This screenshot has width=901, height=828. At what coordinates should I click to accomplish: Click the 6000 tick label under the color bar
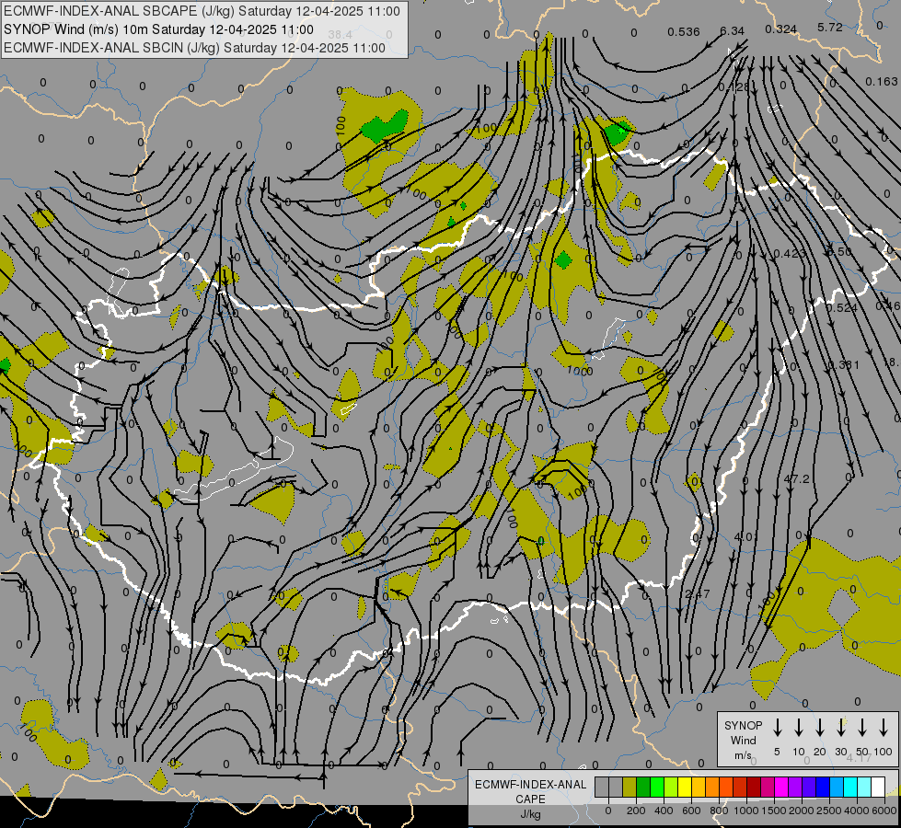[884, 811]
